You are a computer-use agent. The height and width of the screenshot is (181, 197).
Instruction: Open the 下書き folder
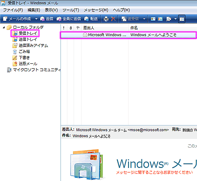pyautogui.click(x=21, y=57)
